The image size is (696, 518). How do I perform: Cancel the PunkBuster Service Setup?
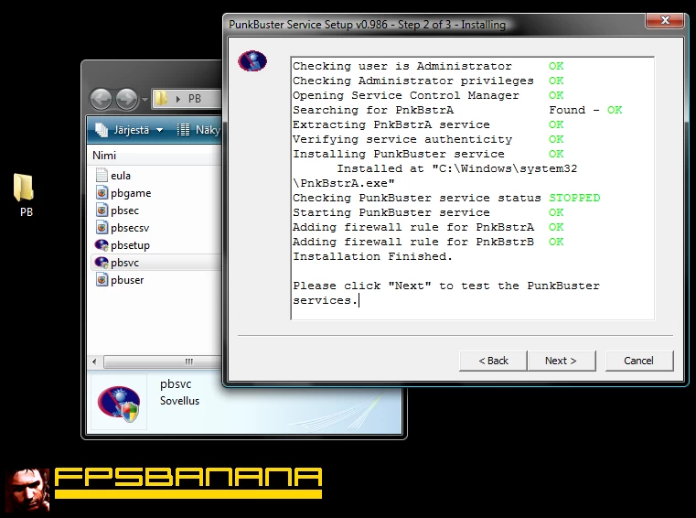pyautogui.click(x=639, y=361)
